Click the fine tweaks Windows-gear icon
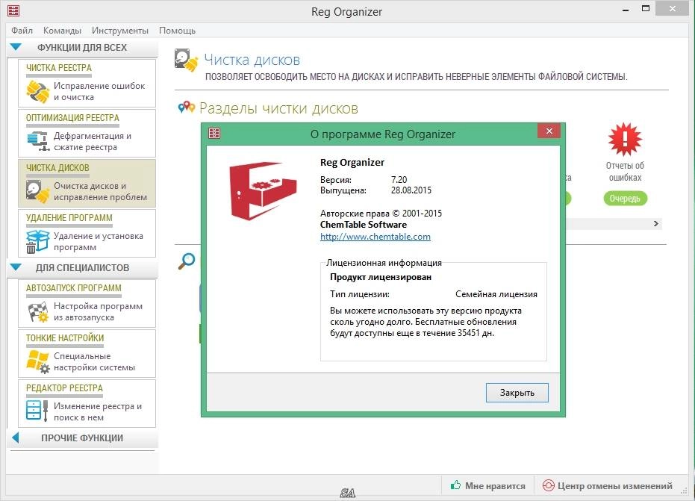 coord(37,361)
